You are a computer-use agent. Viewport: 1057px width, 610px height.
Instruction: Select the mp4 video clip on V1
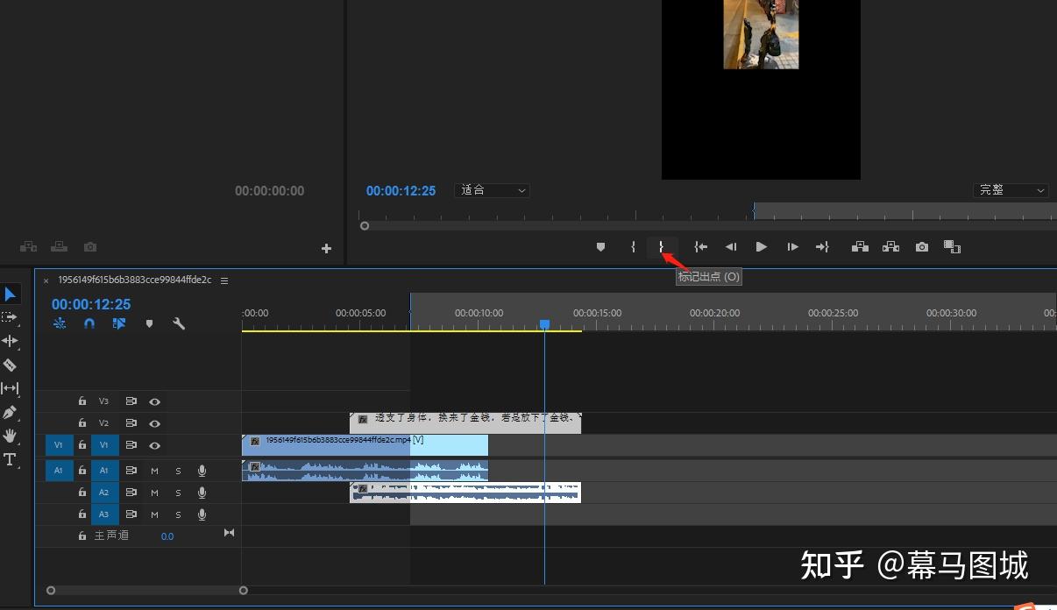(365, 445)
